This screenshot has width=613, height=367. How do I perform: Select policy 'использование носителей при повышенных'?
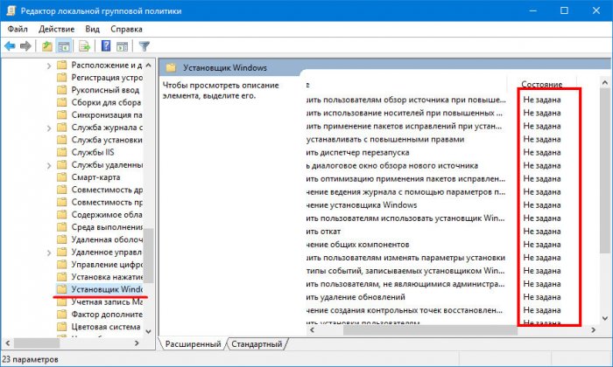pyautogui.click(x=406, y=113)
